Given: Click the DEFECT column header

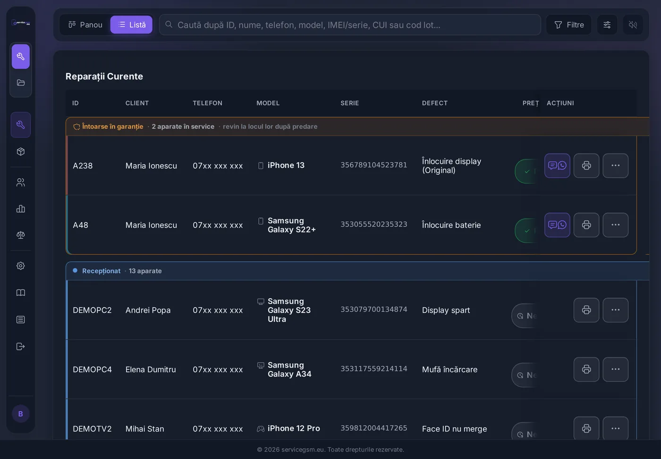Looking at the screenshot, I should coord(435,103).
